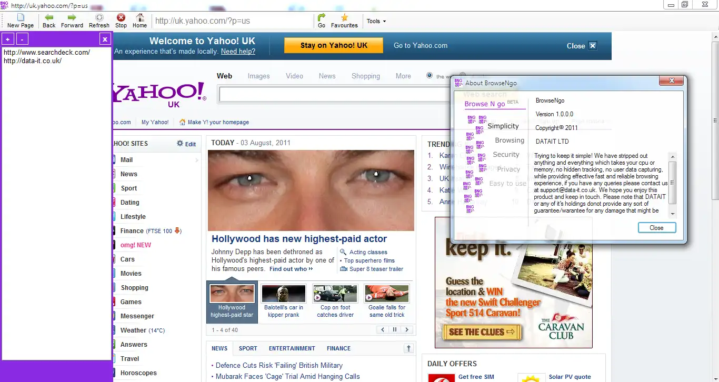Switch to the FINANCE news tab

[x=338, y=348]
